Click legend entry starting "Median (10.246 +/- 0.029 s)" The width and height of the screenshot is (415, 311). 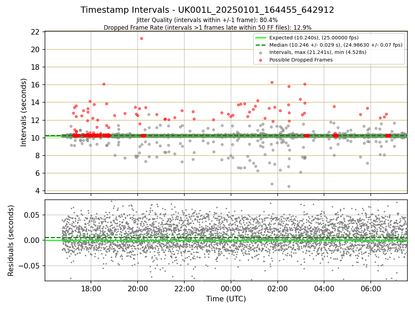coord(336,45)
